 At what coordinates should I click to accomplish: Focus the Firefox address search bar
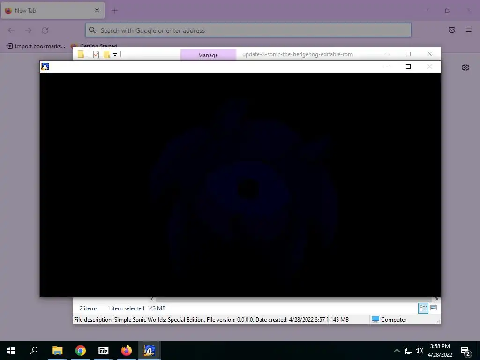point(248,30)
